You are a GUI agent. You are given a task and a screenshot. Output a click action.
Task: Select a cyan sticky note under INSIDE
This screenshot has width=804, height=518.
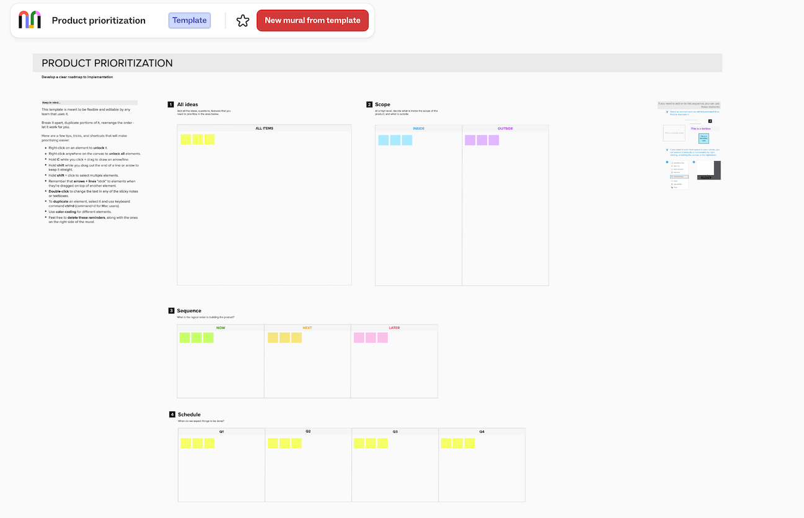pyautogui.click(x=383, y=140)
